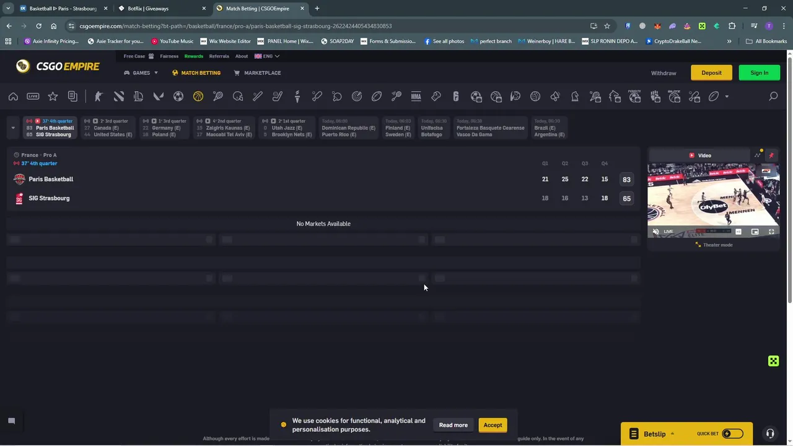Toggle the pinned video pin icon
The image size is (793, 446).
[x=771, y=155]
